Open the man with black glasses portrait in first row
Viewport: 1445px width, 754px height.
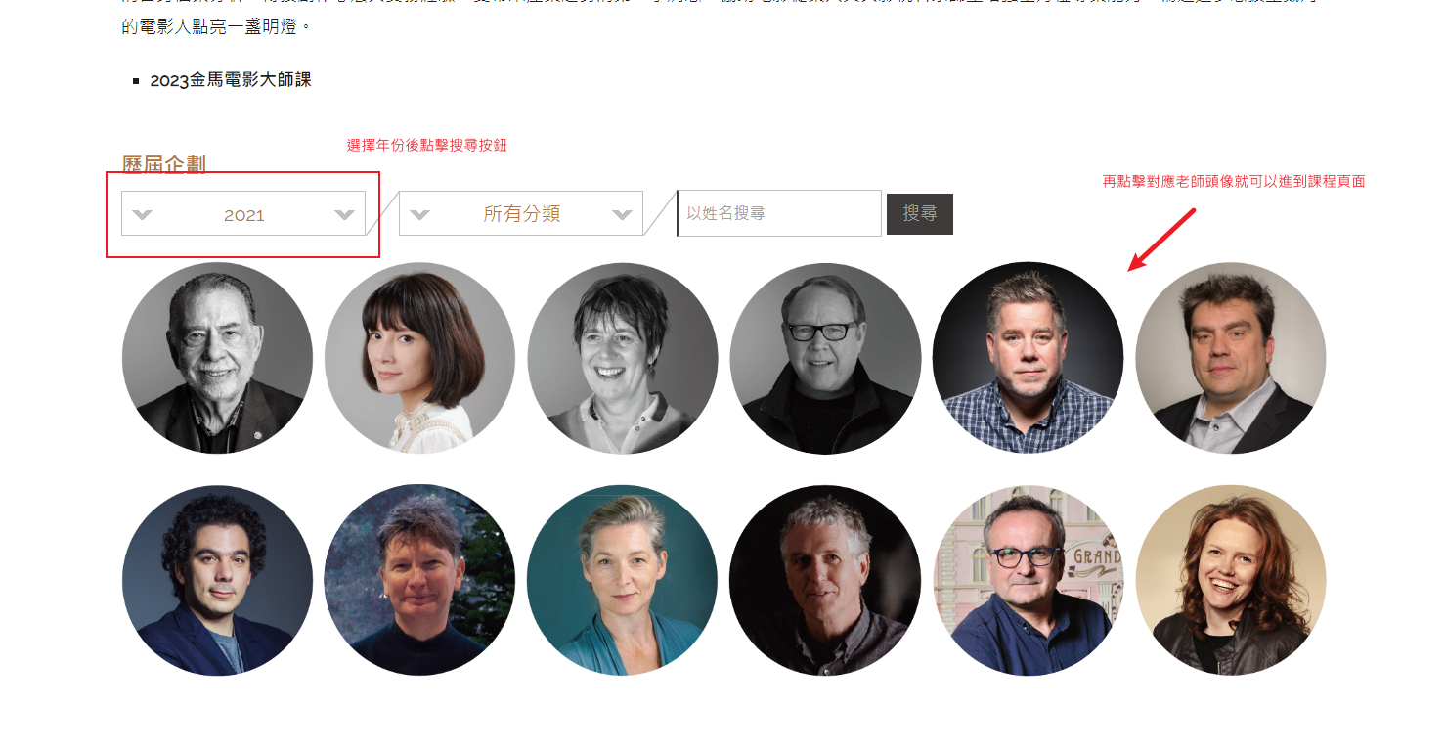825,358
